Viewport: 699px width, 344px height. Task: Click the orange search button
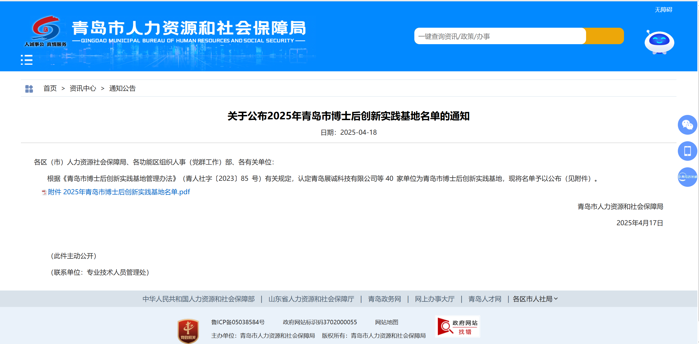(605, 36)
